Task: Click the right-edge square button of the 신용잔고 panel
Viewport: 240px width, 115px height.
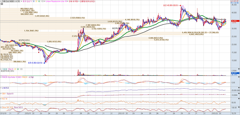Action: 239,88
